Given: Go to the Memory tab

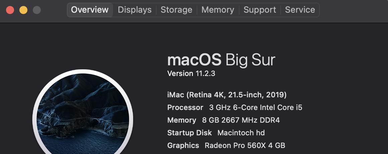Looking at the screenshot, I should (218, 10).
